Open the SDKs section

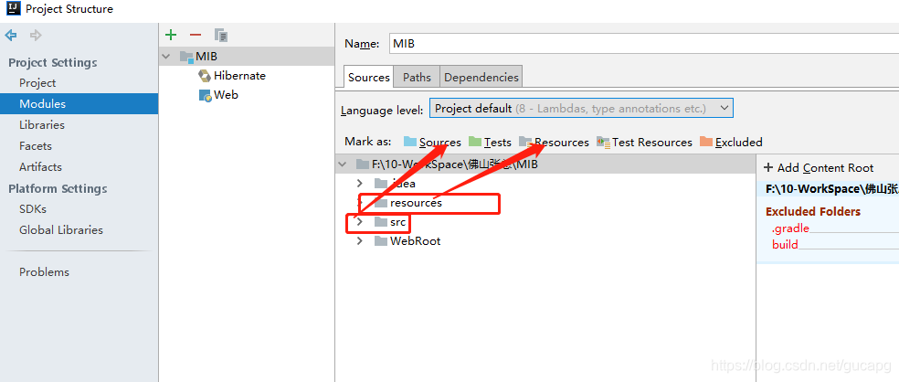[x=33, y=209]
